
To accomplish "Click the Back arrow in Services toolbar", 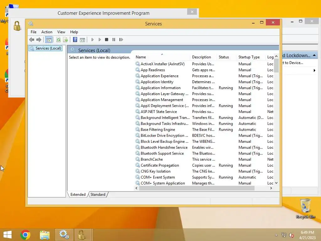I will 32,40.
